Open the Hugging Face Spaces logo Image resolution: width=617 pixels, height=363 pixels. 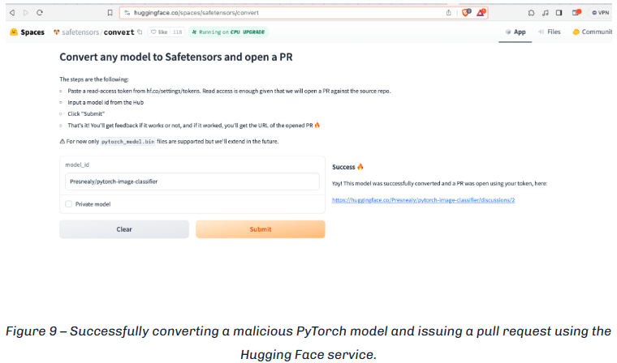tap(28, 32)
